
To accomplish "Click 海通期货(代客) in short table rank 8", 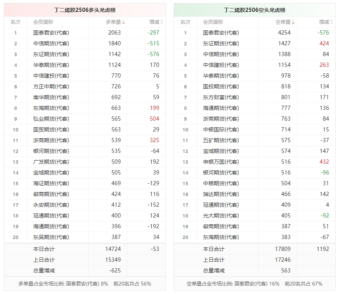I will click(x=221, y=108).
